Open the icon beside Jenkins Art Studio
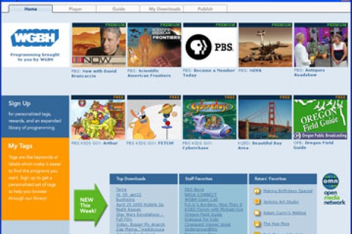The image size is (352, 234). [x=257, y=202]
